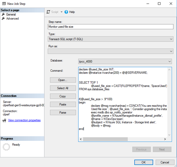Click the Next button
Image resolution: width=177 pixels, height=167 pixels.
[x=162, y=149]
